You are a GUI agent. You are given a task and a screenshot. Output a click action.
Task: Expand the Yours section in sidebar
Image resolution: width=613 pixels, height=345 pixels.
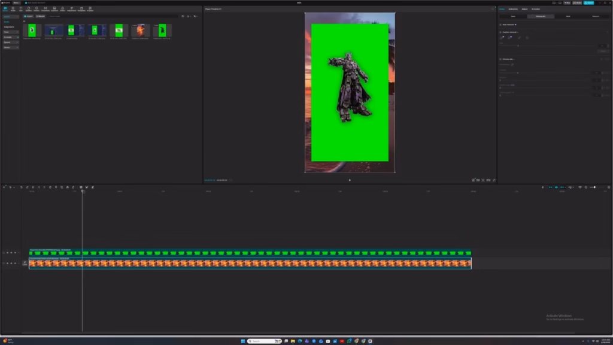click(x=11, y=32)
